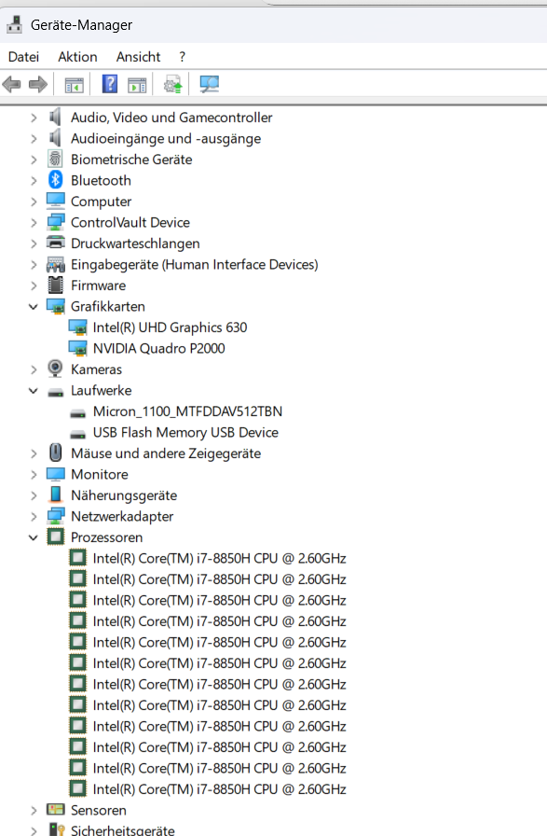Viewport: 547px width, 836px height.
Task: Click the Näherungsgeräte phone icon
Action: [55, 495]
